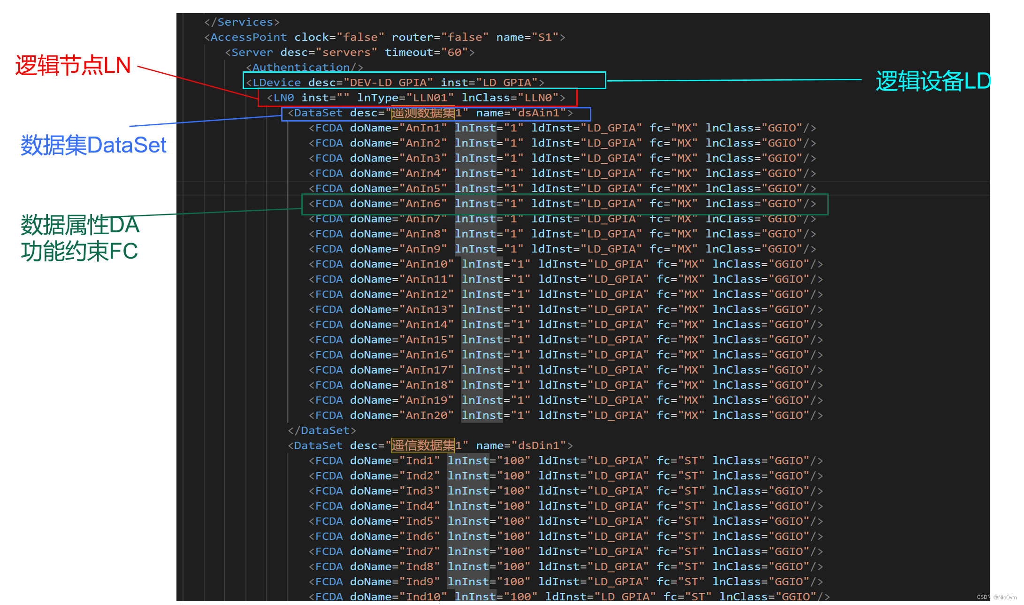The height and width of the screenshot is (605, 1024).
Task: Click the LN0 element line
Action: 416,98
